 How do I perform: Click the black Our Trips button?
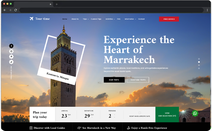pyautogui.click(x=114, y=80)
